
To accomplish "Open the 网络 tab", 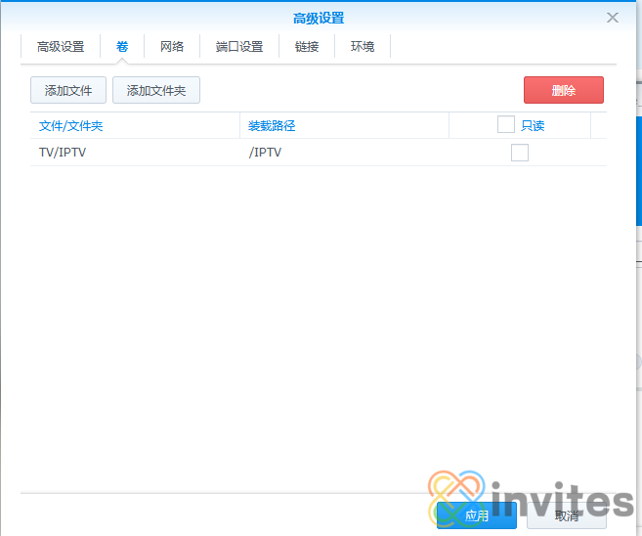I will (x=172, y=47).
